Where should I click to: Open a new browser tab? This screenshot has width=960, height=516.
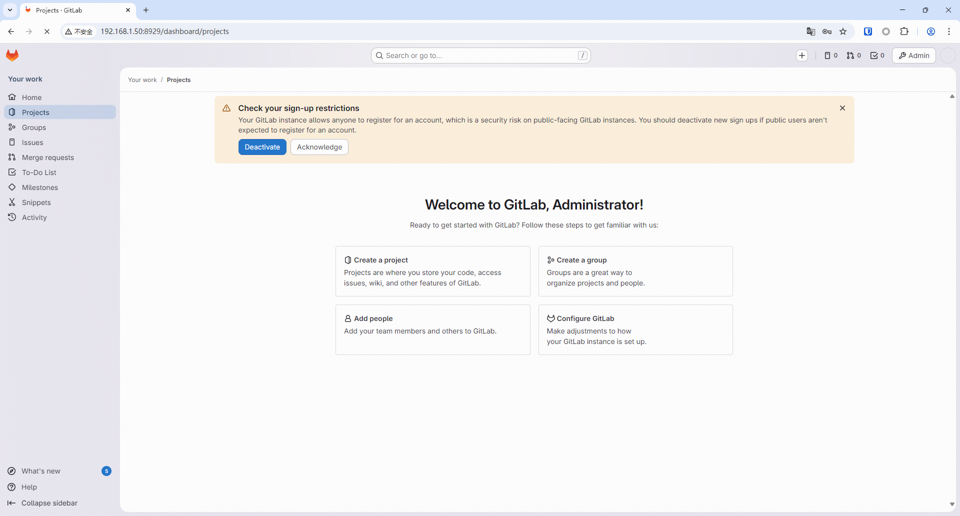[x=146, y=10]
